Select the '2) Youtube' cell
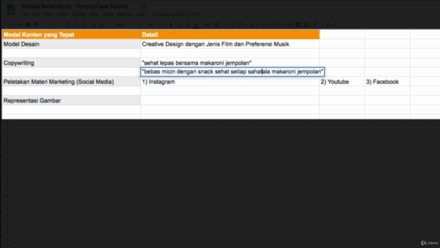The height and width of the screenshot is (248, 440). (x=342, y=81)
